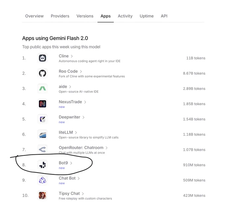
Task: Open the OpenRouter: Chatroom link
Action: 81,148
